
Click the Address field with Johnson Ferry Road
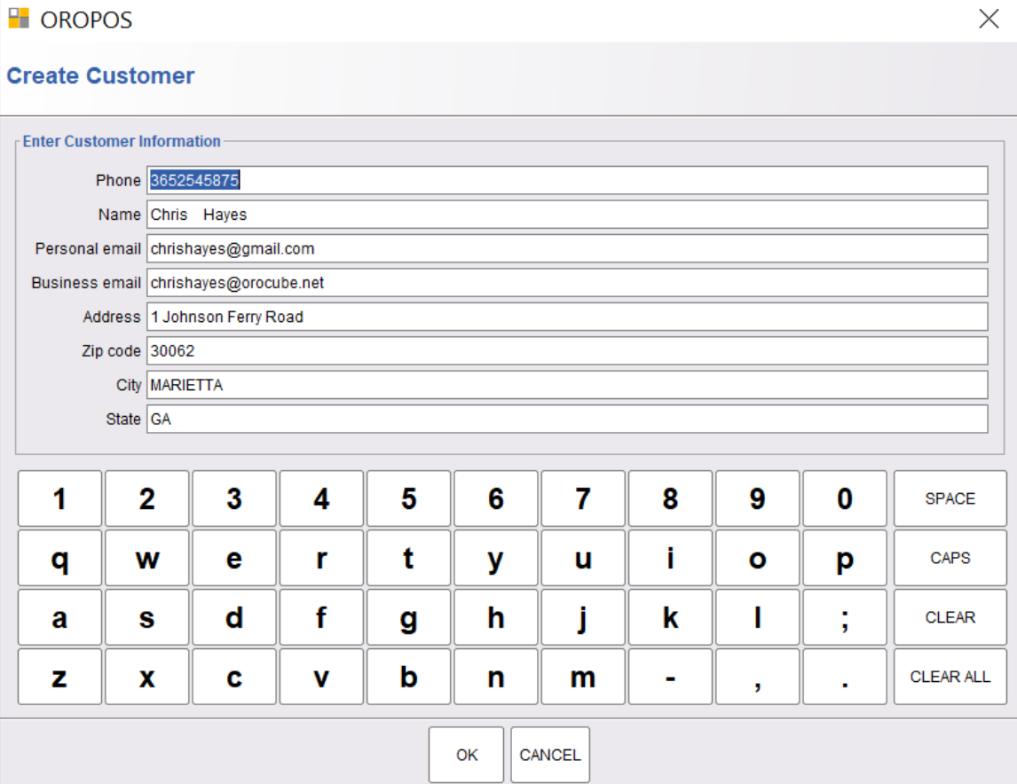tap(567, 317)
